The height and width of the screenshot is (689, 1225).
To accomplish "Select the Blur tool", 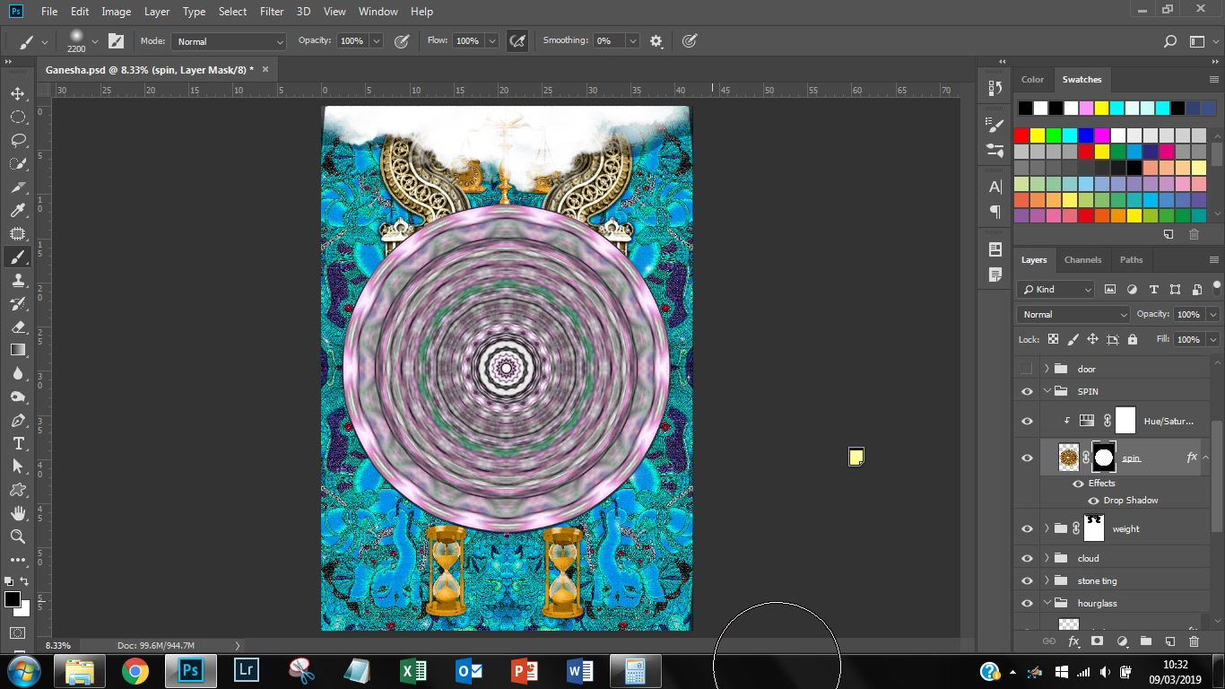I will (18, 374).
